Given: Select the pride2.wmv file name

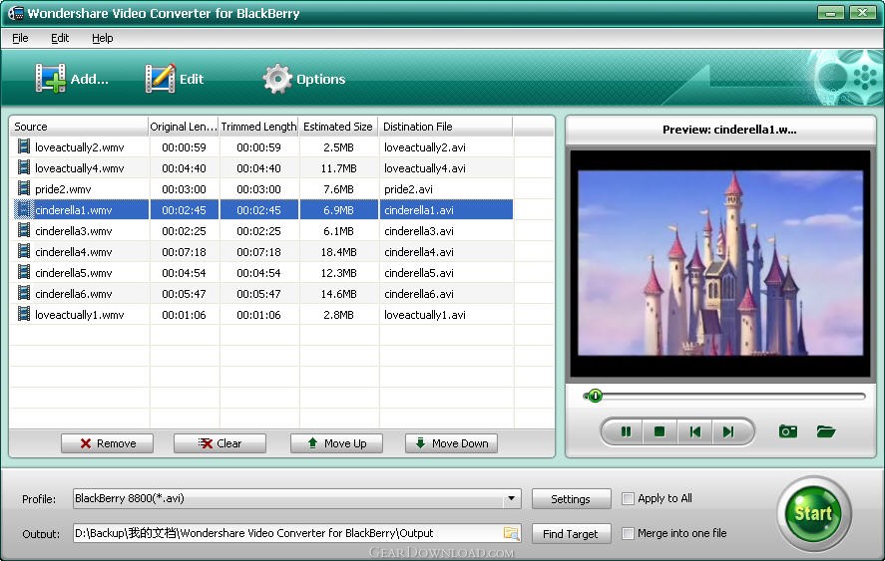Looking at the screenshot, I should [x=63, y=189].
